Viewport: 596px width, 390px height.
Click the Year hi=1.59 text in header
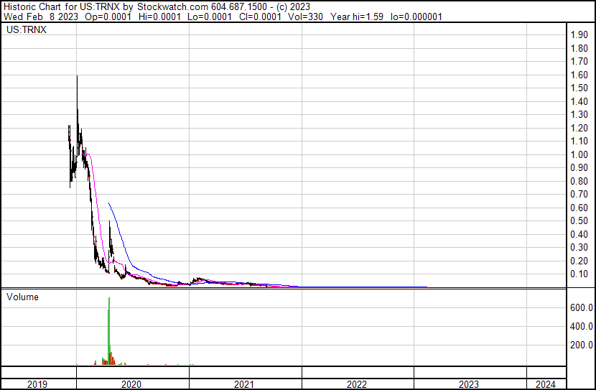coord(360,17)
